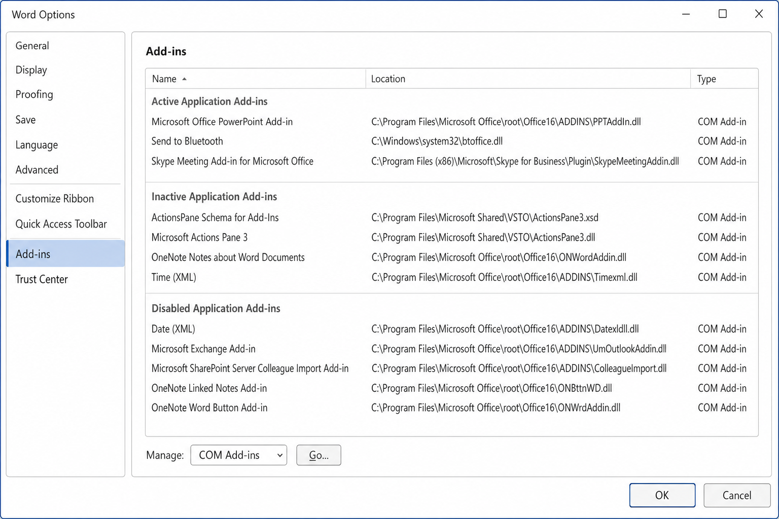Click the ActionsPane3.dll location path
The height and width of the screenshot is (519, 779).
[483, 237]
